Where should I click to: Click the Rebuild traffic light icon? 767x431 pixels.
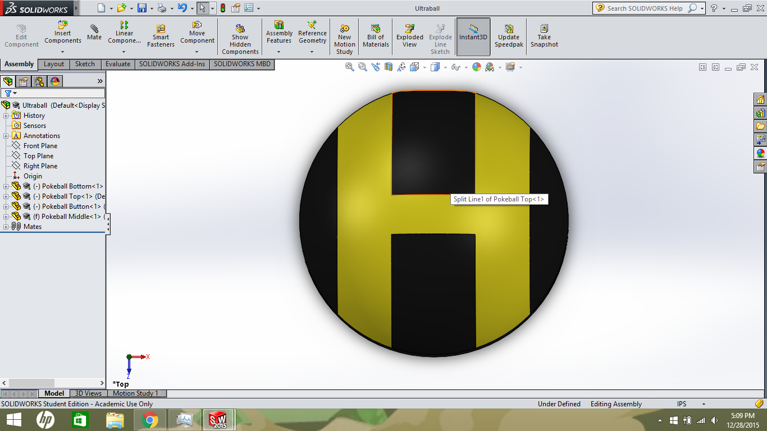(222, 8)
